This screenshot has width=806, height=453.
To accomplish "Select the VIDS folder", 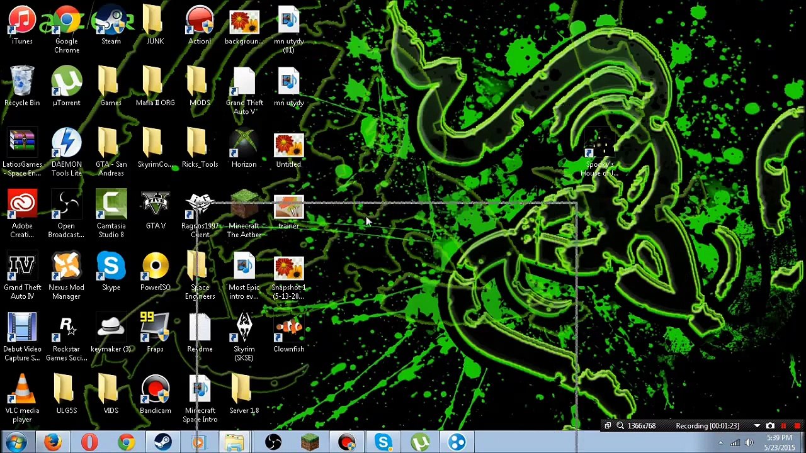I will click(111, 395).
